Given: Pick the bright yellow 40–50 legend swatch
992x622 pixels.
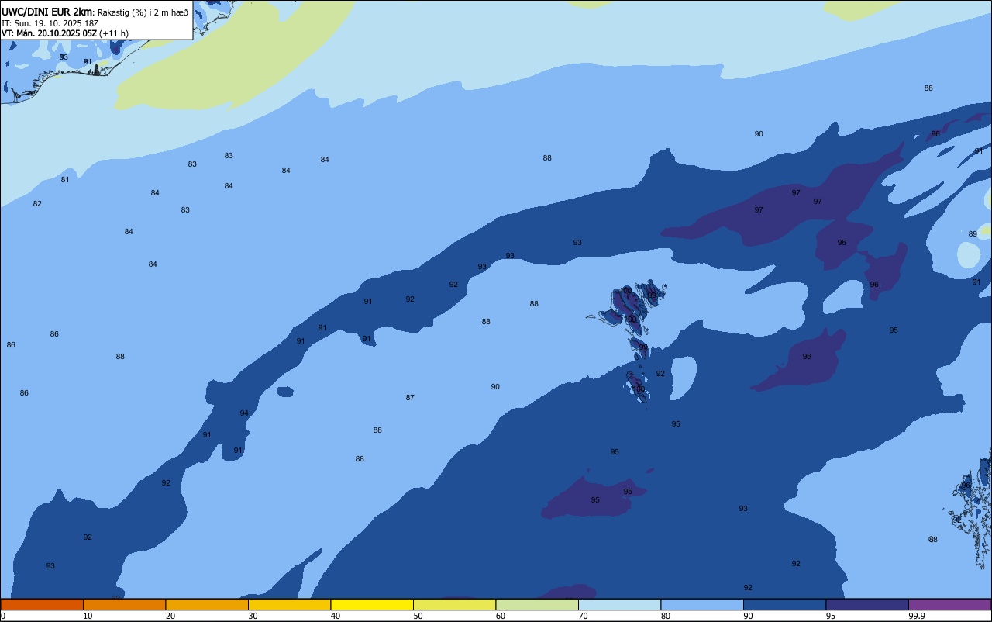Looking at the screenshot, I should coord(372,604).
